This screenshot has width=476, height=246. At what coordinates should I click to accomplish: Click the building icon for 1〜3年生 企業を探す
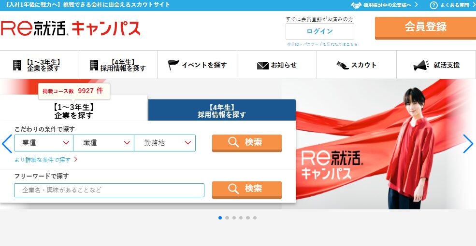17,65
